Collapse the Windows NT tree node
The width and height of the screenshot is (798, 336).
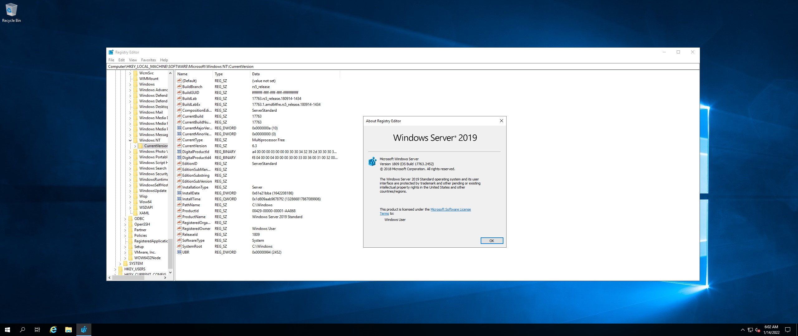(130, 140)
